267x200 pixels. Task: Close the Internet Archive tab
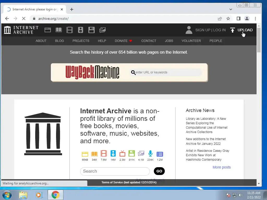[x=62, y=9]
